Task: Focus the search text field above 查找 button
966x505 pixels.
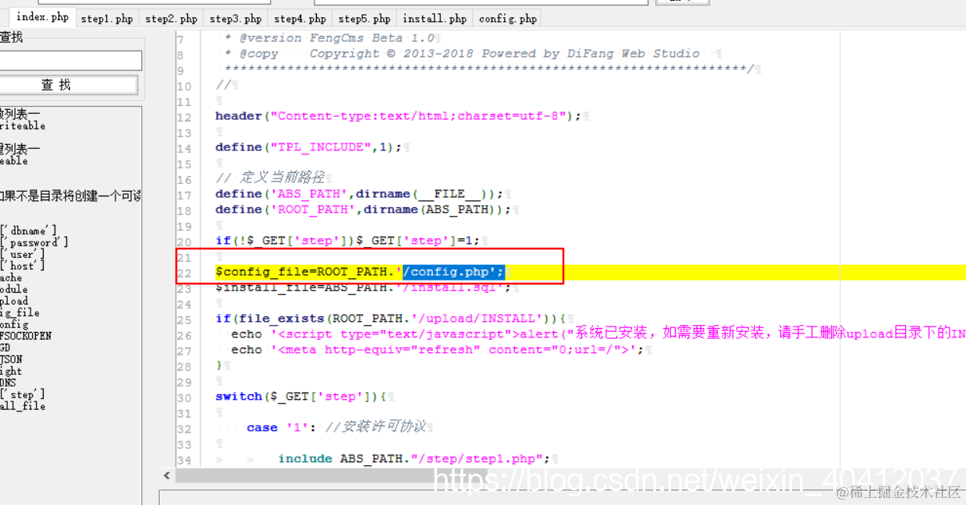Action: [x=70, y=61]
